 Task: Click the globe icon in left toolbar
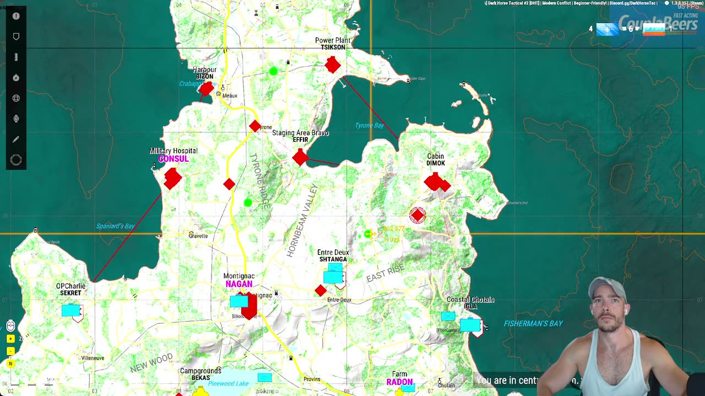(16, 98)
